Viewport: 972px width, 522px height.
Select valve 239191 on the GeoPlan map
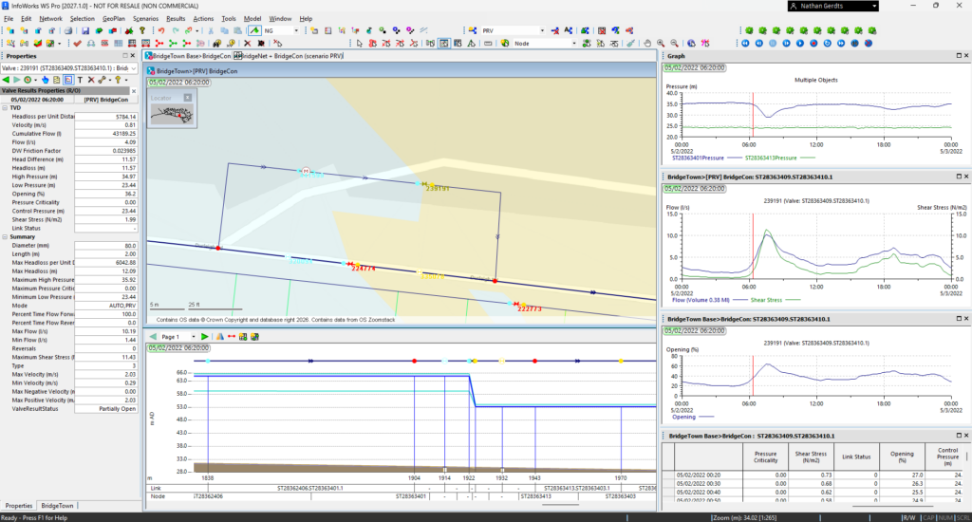point(423,183)
